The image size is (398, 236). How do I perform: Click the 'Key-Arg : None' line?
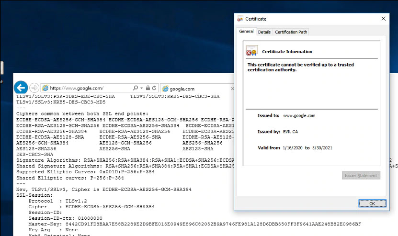coord(53,230)
